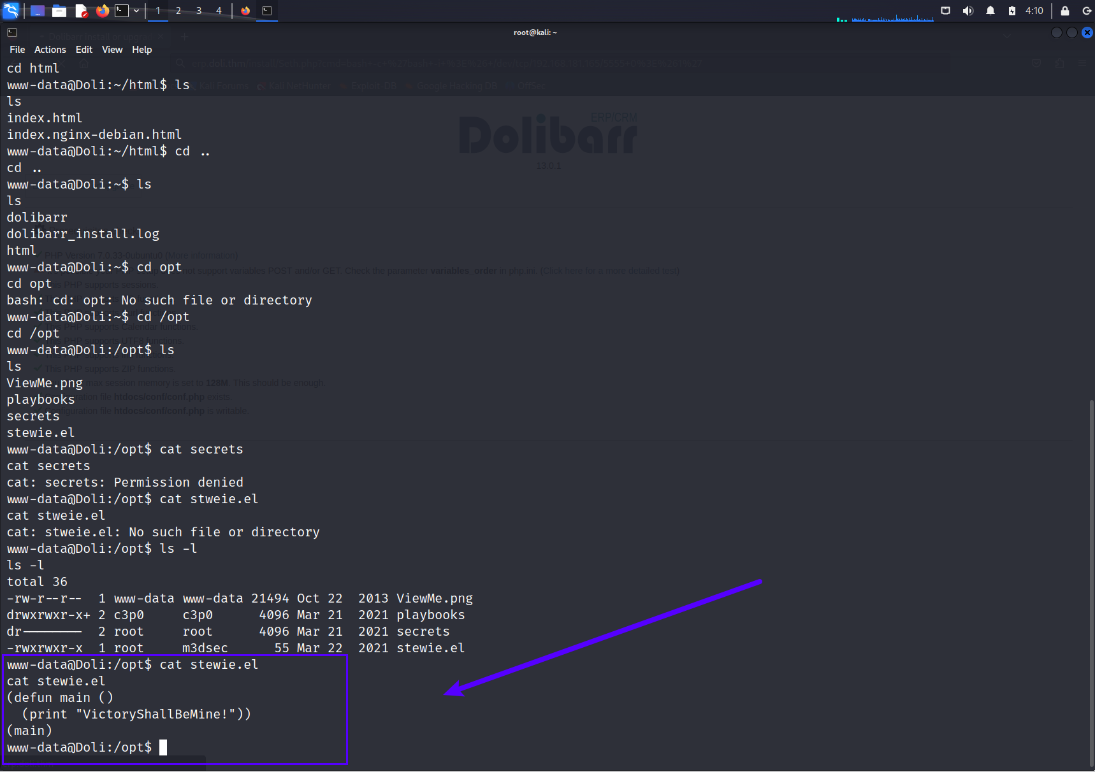Launch terminal emulator from the panel

[x=122, y=11]
